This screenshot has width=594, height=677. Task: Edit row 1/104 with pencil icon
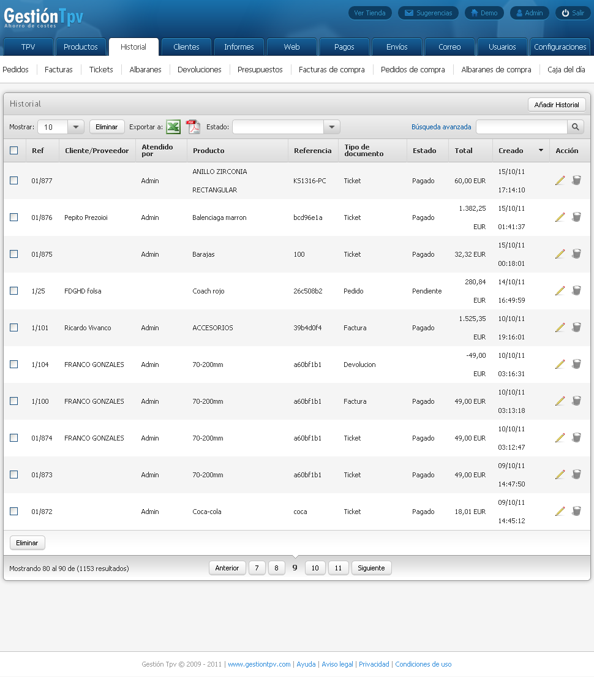[x=560, y=364]
